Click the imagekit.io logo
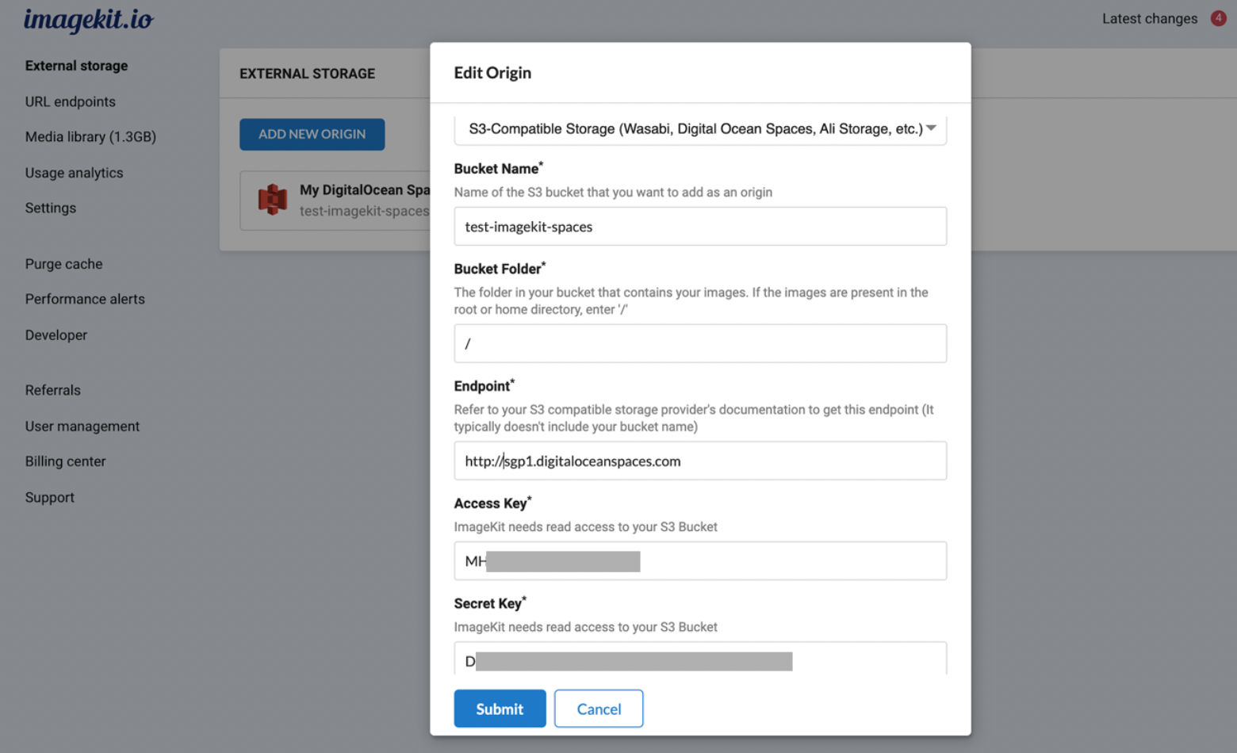 (89, 19)
